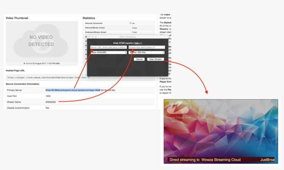Viewport: 284px width, 170px height.
Task: Click the Started 25 August 2017 timestamp
Action: click(x=42, y=64)
